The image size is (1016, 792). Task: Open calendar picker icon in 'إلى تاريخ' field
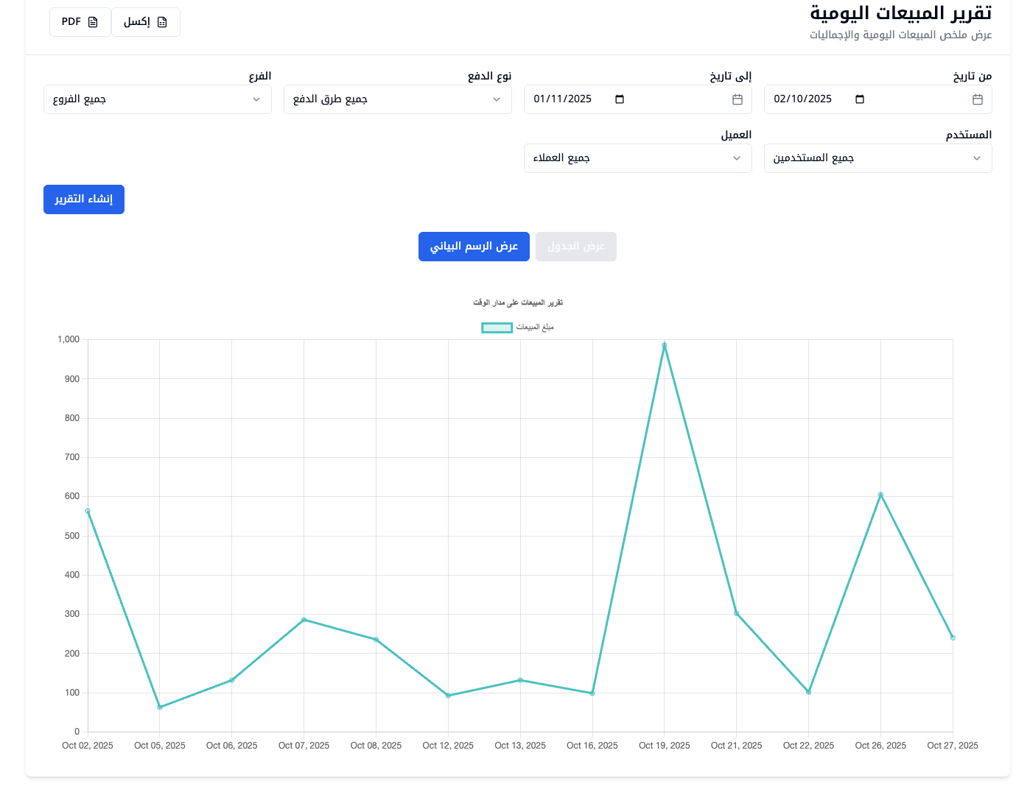(738, 99)
